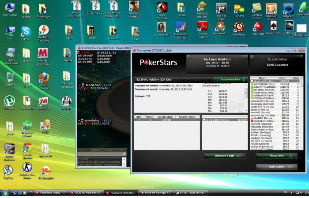Launch the Mumble desktop icon
Screen dimensions: 309x198
67,103
